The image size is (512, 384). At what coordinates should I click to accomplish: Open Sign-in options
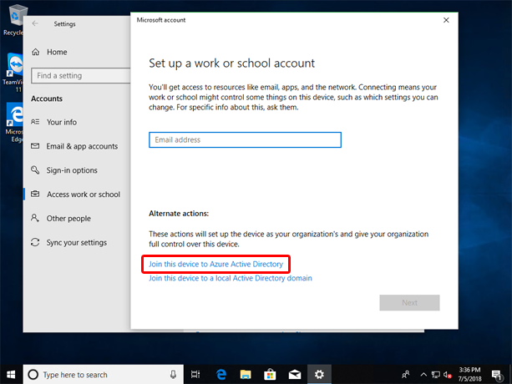tap(72, 170)
